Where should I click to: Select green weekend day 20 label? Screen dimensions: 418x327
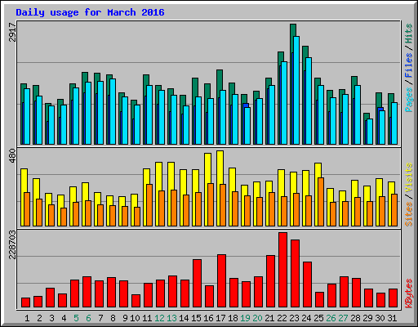pyautogui.click(x=257, y=318)
